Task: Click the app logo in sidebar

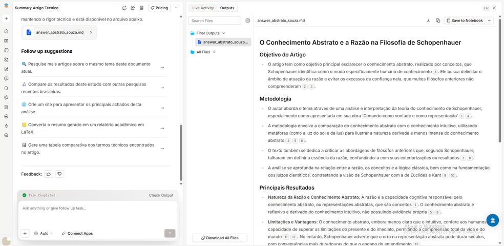Action: (6, 6)
